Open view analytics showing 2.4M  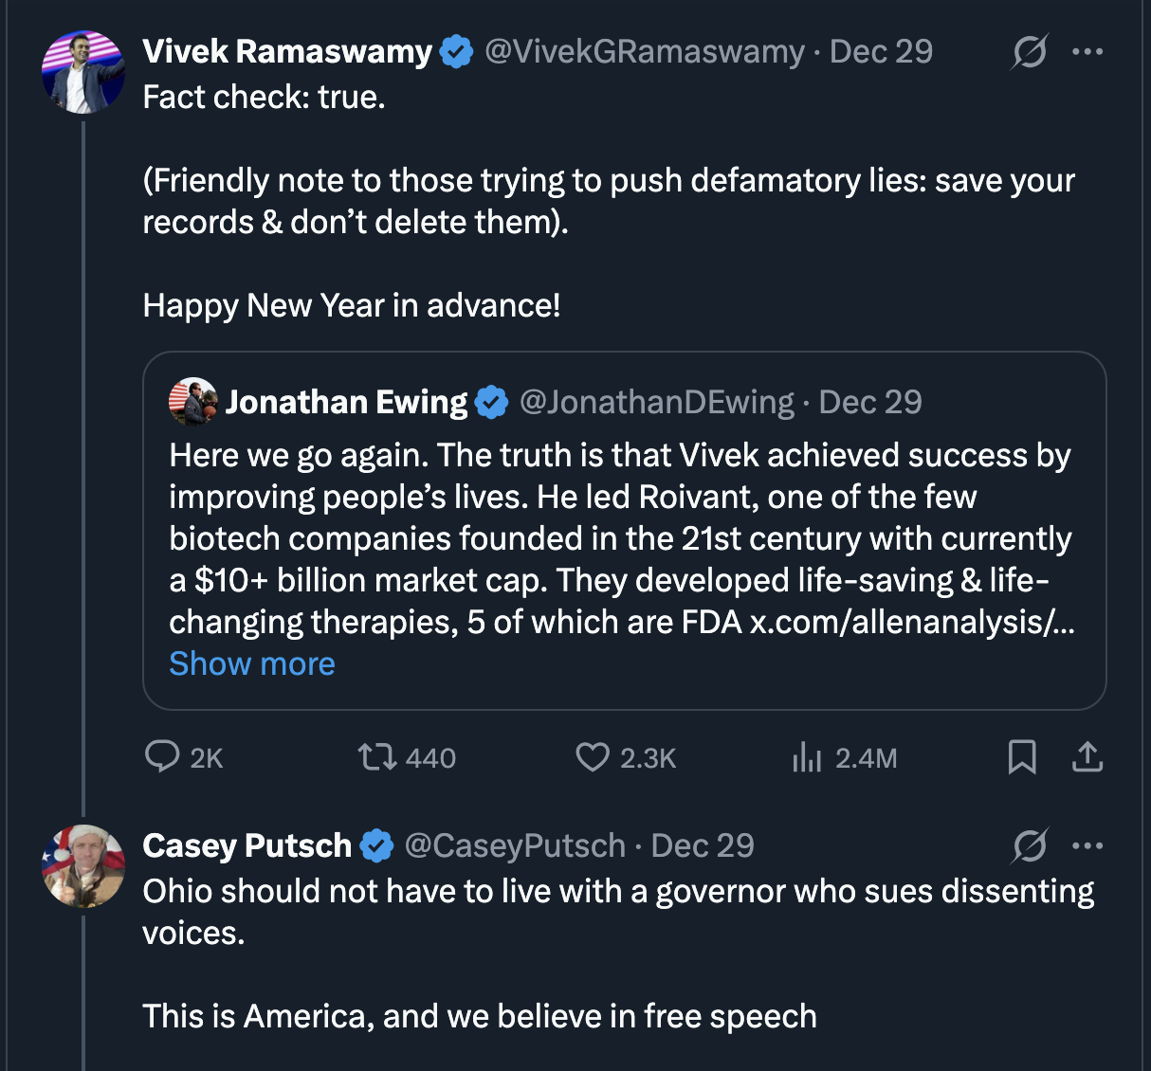(807, 757)
